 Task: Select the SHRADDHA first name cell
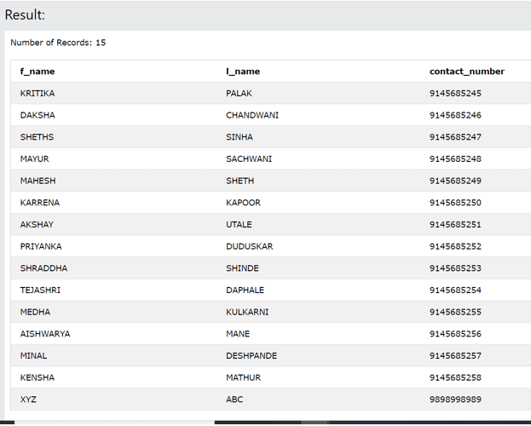[43, 268]
